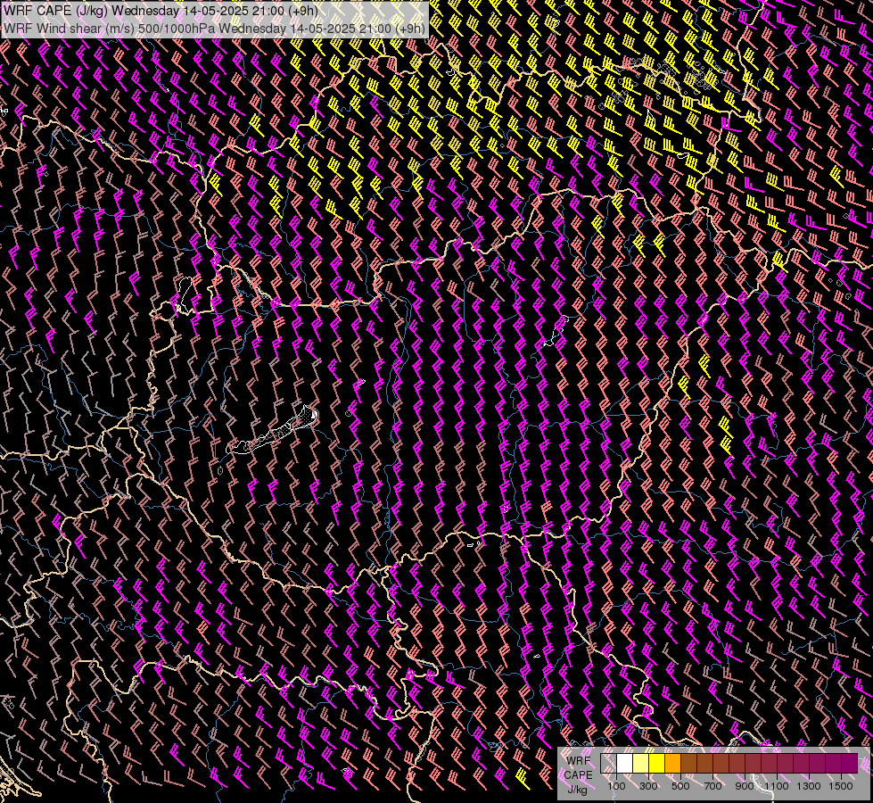The width and height of the screenshot is (873, 803).
Task: Select the white CAPE legend swatch
Action: [625, 764]
